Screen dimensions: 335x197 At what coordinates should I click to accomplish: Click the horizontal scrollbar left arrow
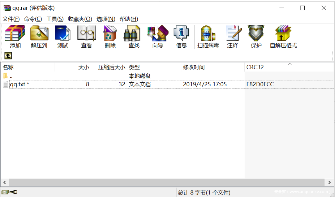click(4, 182)
